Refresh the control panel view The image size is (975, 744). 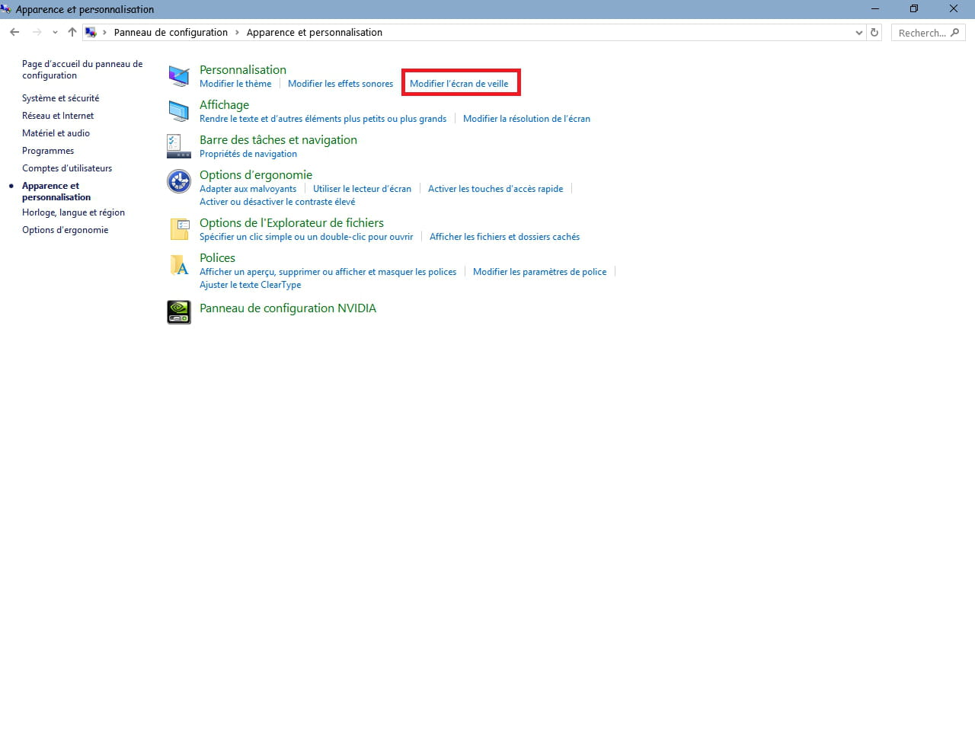(x=874, y=32)
